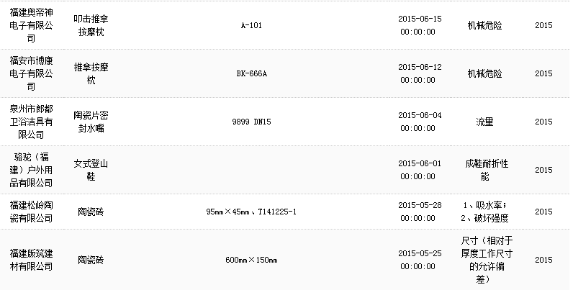Click 机械危险 in the first row
Screen dimensions: 573x290
[x=485, y=25]
